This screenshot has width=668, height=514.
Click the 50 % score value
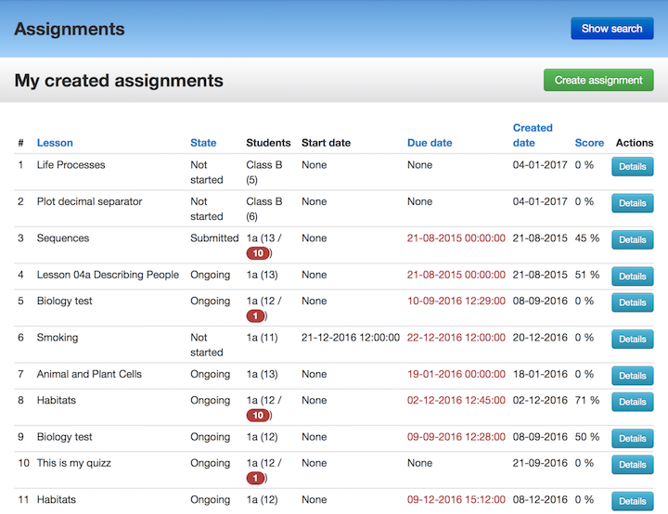click(586, 437)
